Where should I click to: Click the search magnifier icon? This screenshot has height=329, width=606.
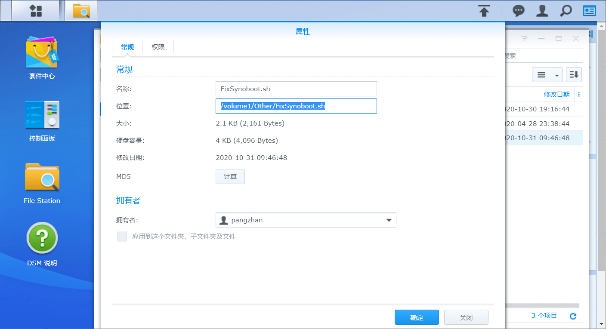[x=566, y=11]
